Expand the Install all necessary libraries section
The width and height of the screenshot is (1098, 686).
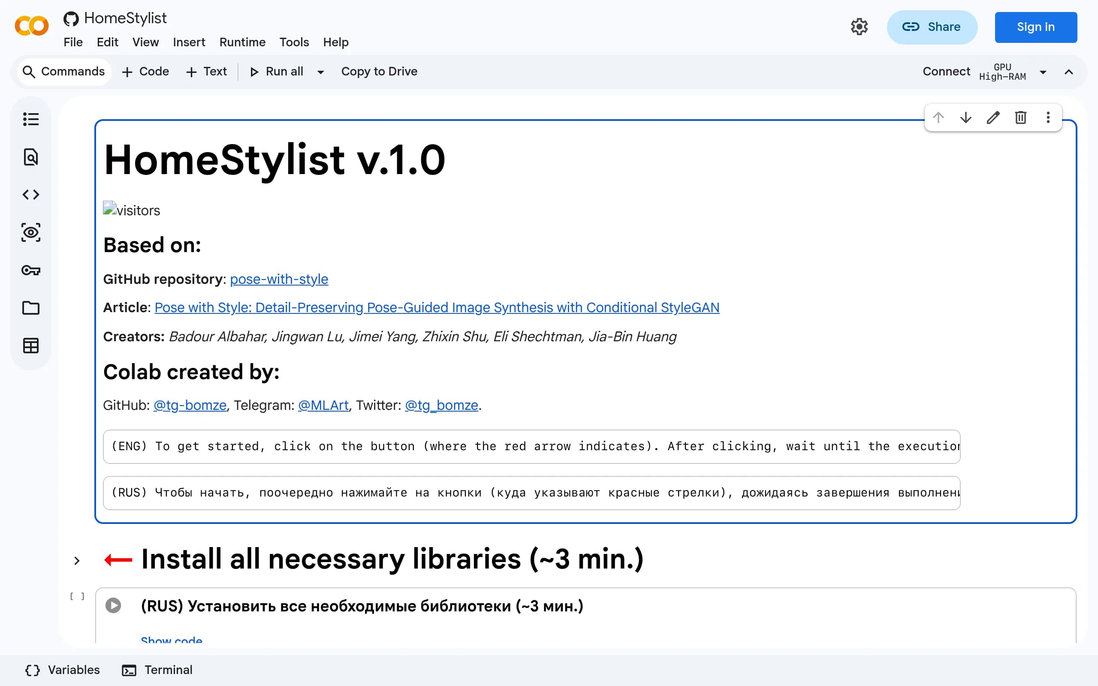pos(77,561)
